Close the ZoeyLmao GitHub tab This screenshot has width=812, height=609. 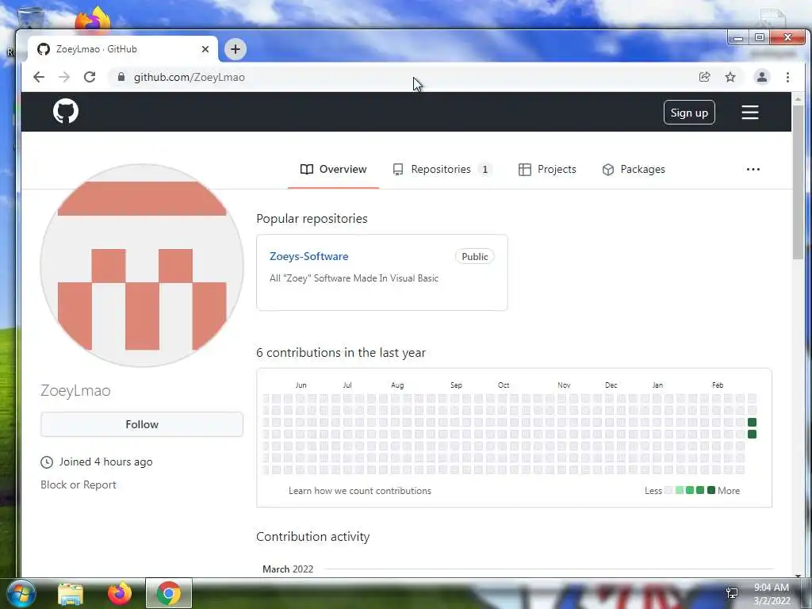pos(205,49)
